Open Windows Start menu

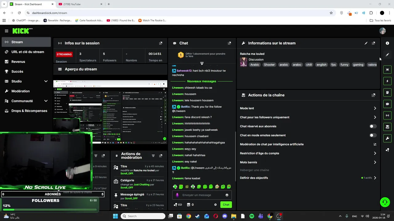tap(115, 216)
